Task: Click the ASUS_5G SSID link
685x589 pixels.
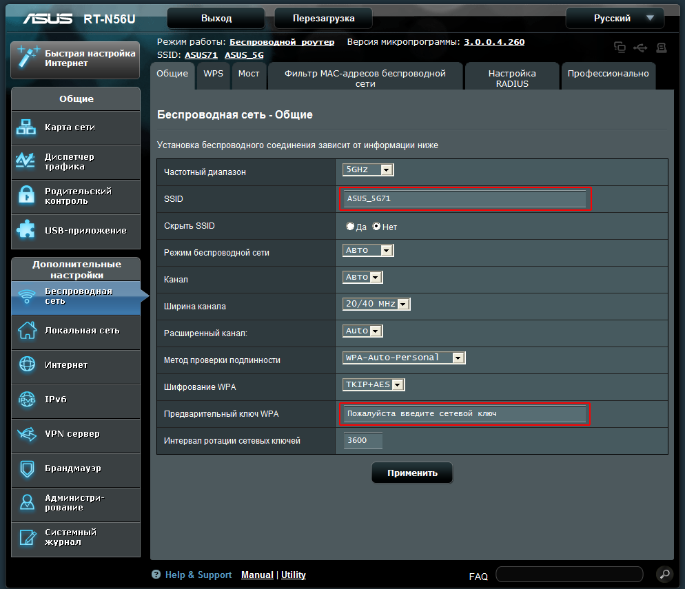Action: (244, 55)
